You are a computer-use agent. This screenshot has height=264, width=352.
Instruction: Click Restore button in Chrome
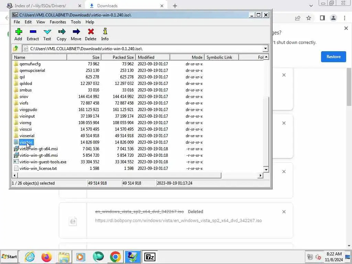(333, 57)
